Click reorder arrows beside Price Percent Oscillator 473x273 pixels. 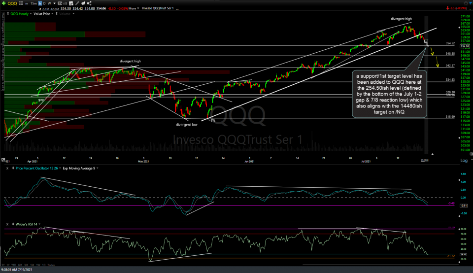coord(13,169)
